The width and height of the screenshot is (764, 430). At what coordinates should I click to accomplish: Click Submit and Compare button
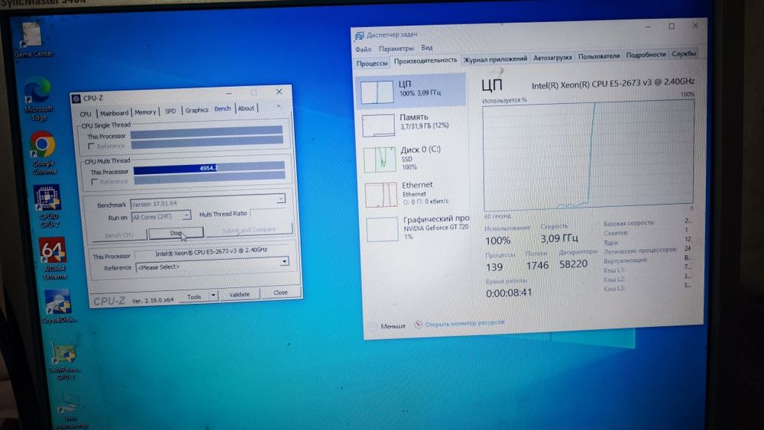[x=249, y=230]
